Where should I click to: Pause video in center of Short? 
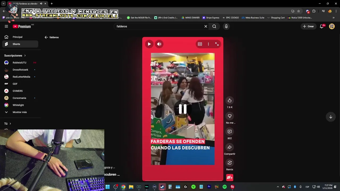pyautogui.click(x=183, y=109)
